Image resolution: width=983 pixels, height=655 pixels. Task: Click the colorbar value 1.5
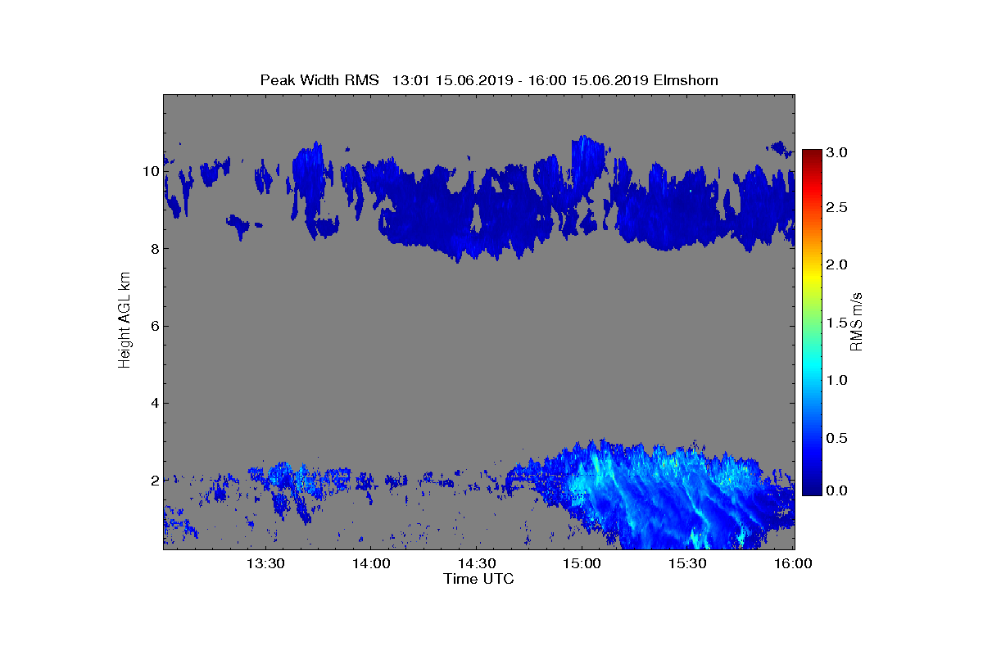(837, 323)
